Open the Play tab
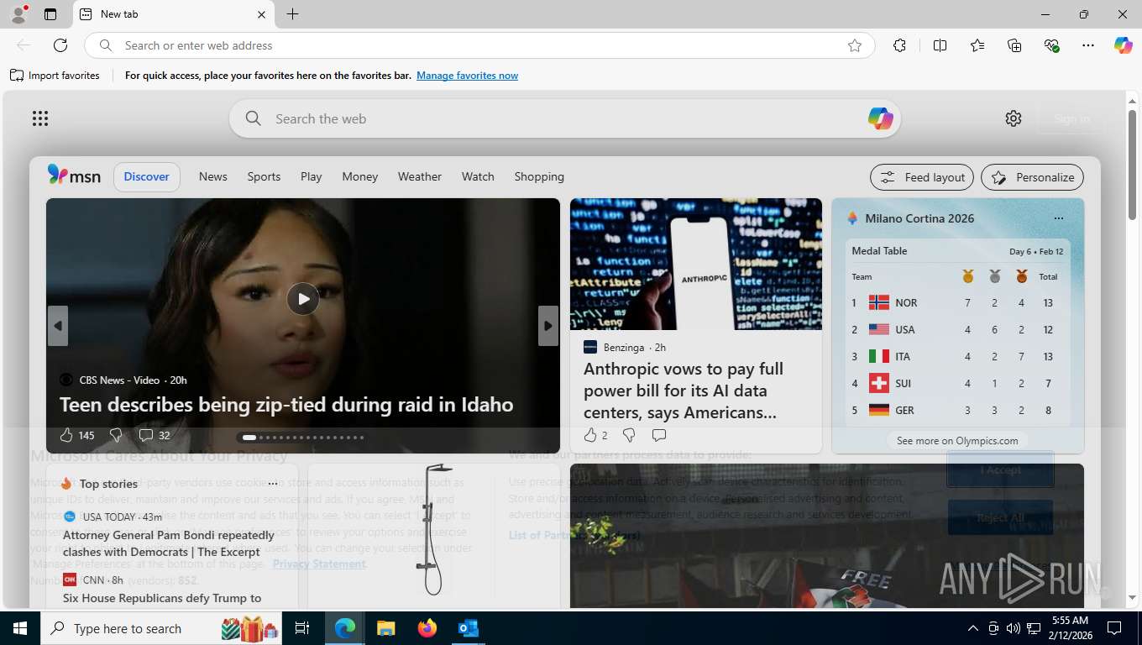The width and height of the screenshot is (1142, 645). (x=312, y=176)
